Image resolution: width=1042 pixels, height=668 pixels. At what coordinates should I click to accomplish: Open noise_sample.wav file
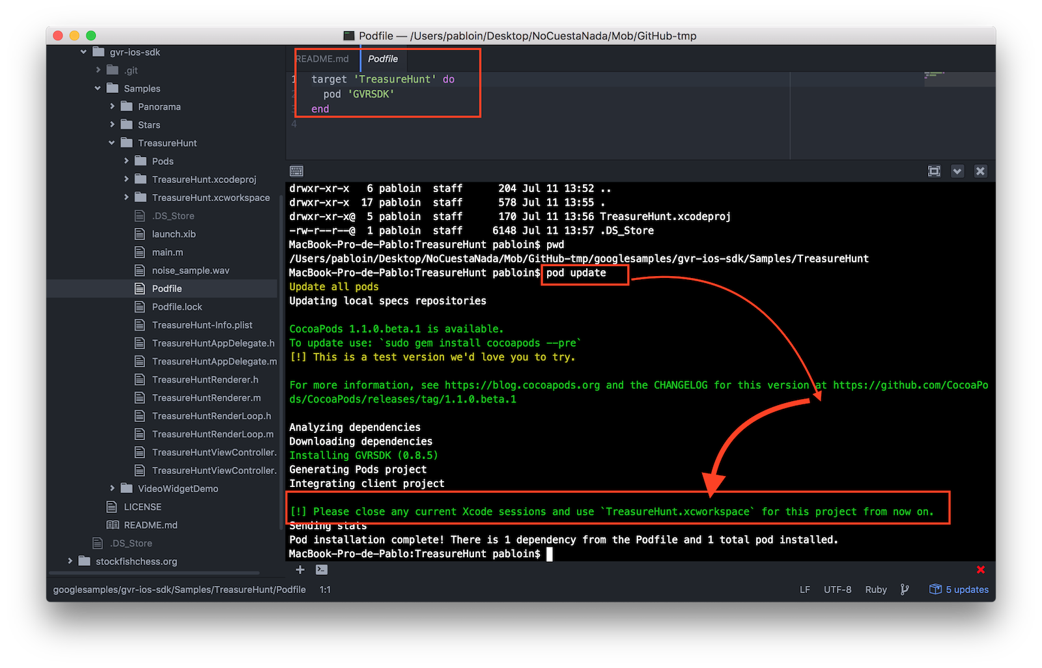(191, 270)
